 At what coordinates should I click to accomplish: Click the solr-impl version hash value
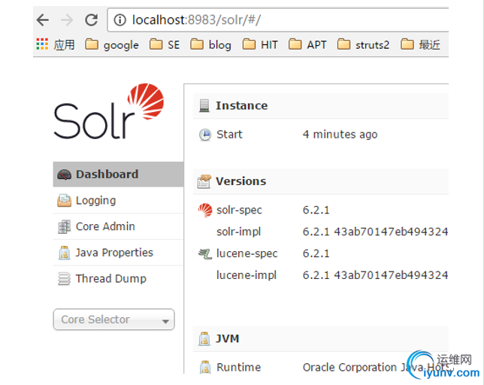pos(375,232)
